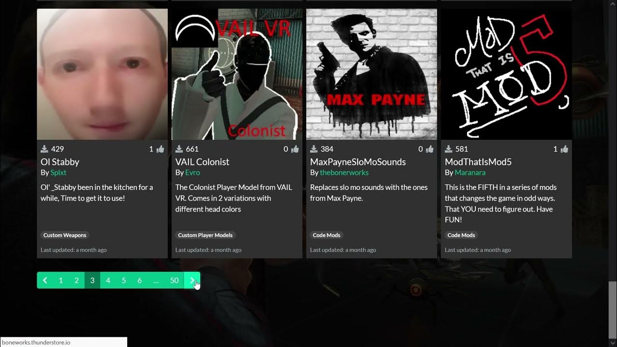View author Splxt's profile
617x347 pixels.
click(x=58, y=173)
